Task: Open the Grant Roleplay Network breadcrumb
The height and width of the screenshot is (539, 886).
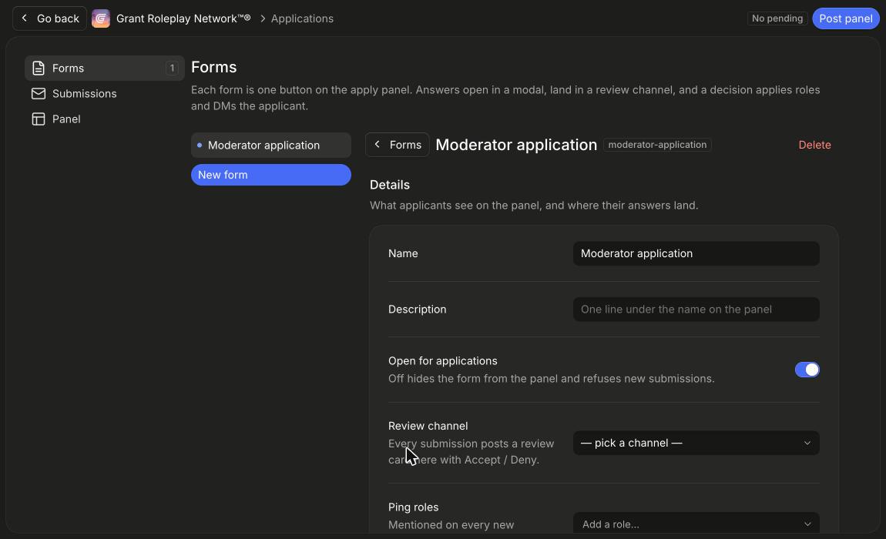Action: [x=183, y=18]
